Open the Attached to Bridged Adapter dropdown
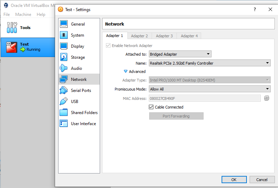 click(180, 54)
